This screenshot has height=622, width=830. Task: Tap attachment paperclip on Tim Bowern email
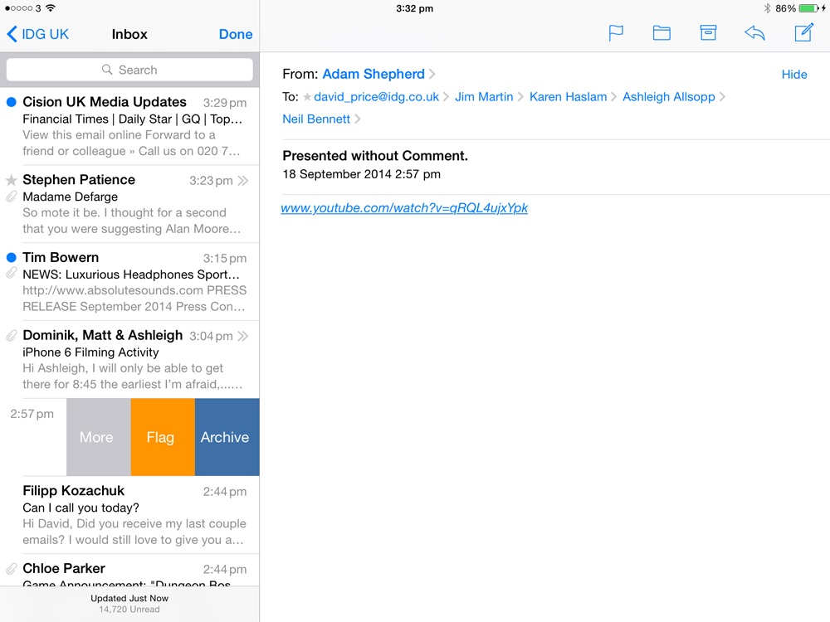point(11,273)
